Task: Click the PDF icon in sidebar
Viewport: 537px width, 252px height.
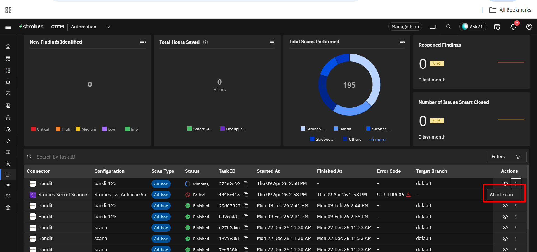Action: 8,185
